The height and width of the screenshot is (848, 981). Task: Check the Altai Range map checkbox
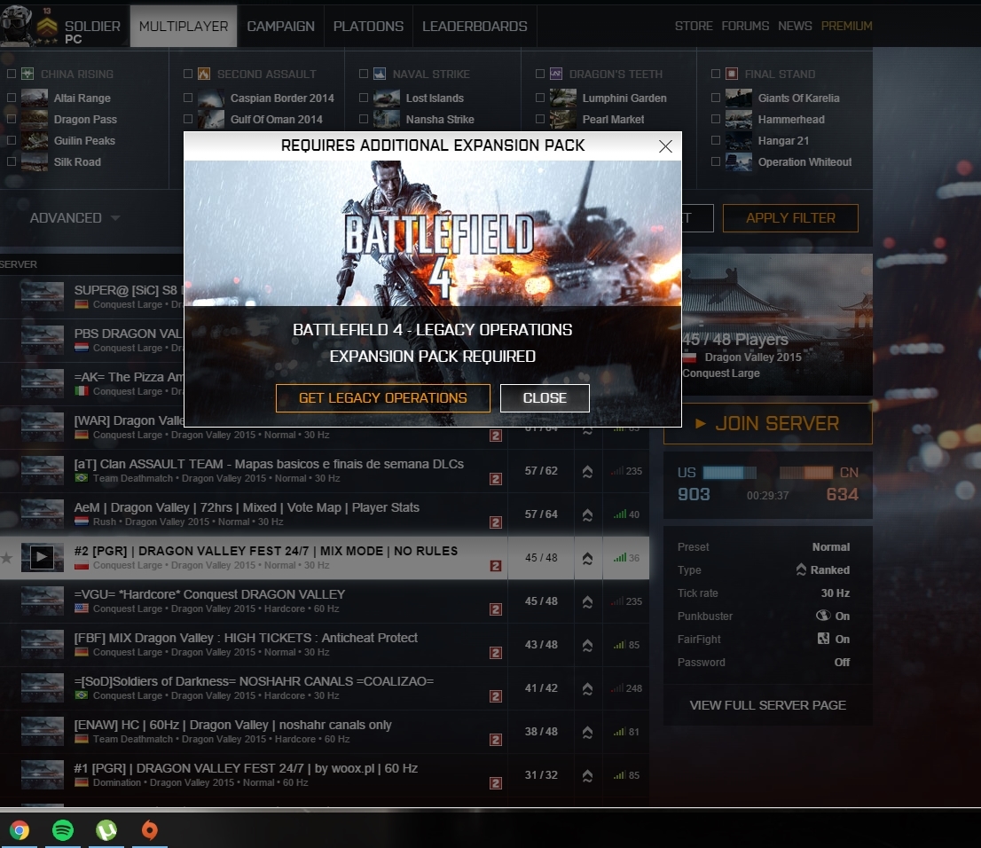(x=12, y=98)
